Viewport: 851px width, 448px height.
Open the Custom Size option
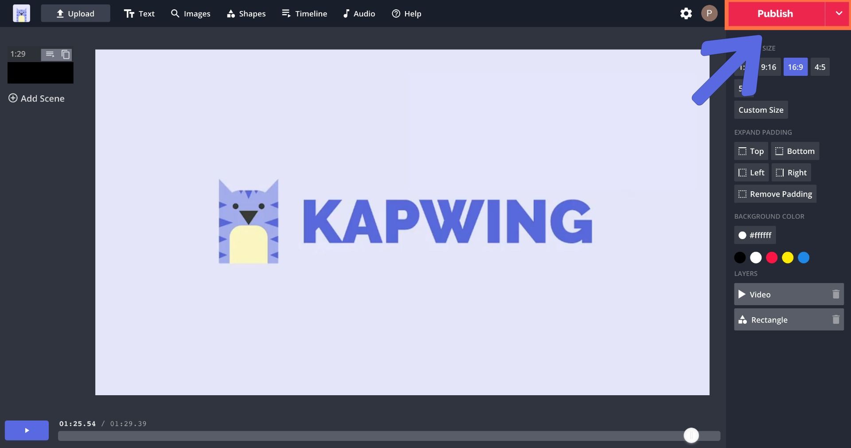761,110
